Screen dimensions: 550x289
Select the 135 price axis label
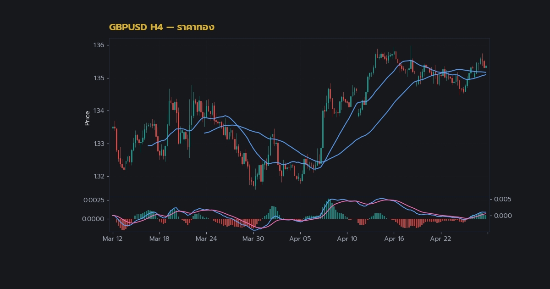(x=99, y=78)
